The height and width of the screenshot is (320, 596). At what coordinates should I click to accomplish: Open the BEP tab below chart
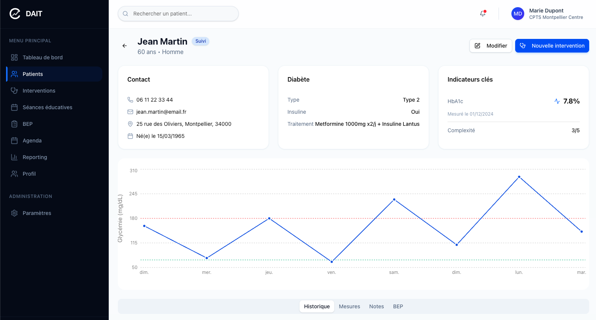pos(398,306)
